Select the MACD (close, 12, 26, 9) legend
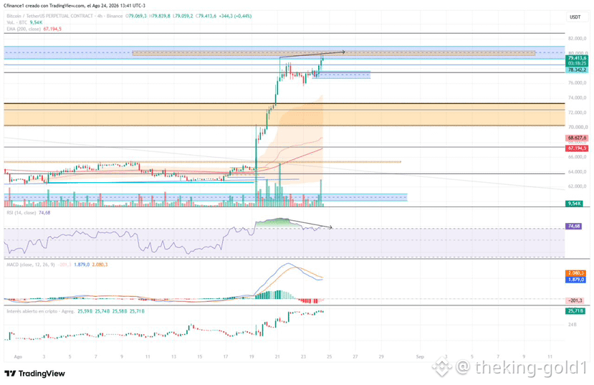Image resolution: width=594 pixels, height=385 pixels. click(x=31, y=265)
